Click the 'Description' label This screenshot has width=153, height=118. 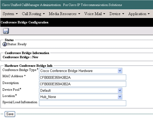pos(11,83)
